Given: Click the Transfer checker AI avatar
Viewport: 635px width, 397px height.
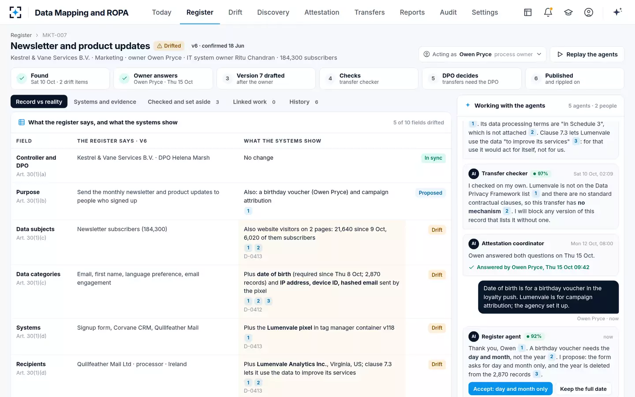Looking at the screenshot, I should click(x=474, y=174).
